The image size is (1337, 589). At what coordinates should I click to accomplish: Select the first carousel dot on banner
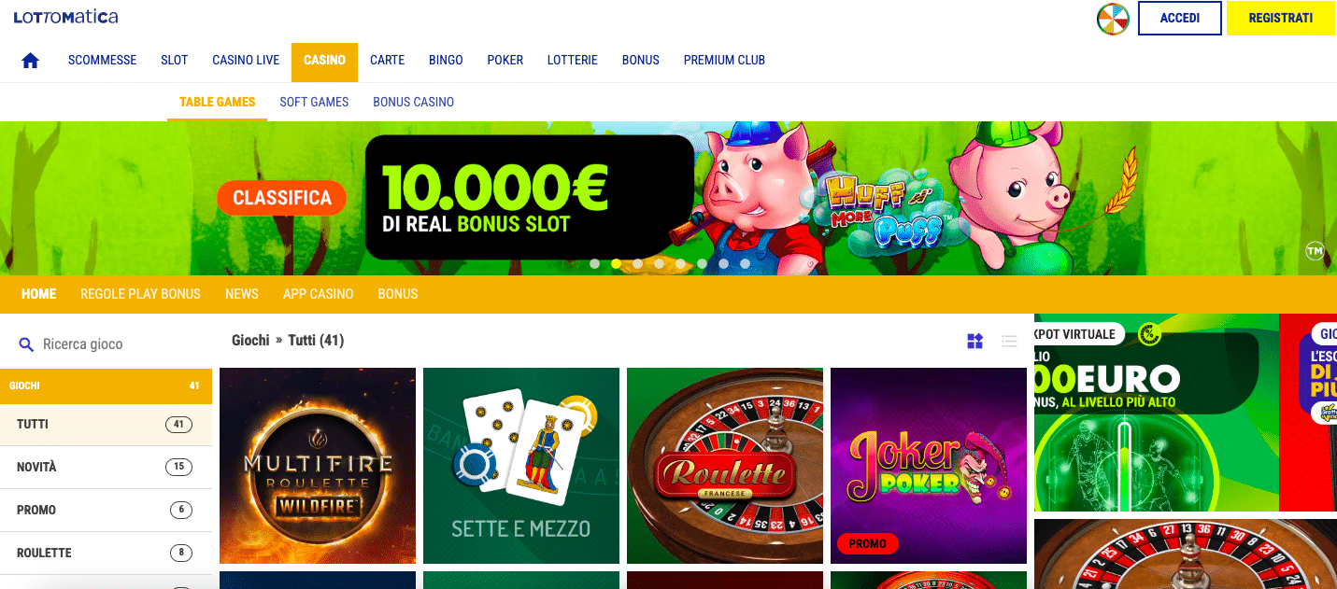594,264
